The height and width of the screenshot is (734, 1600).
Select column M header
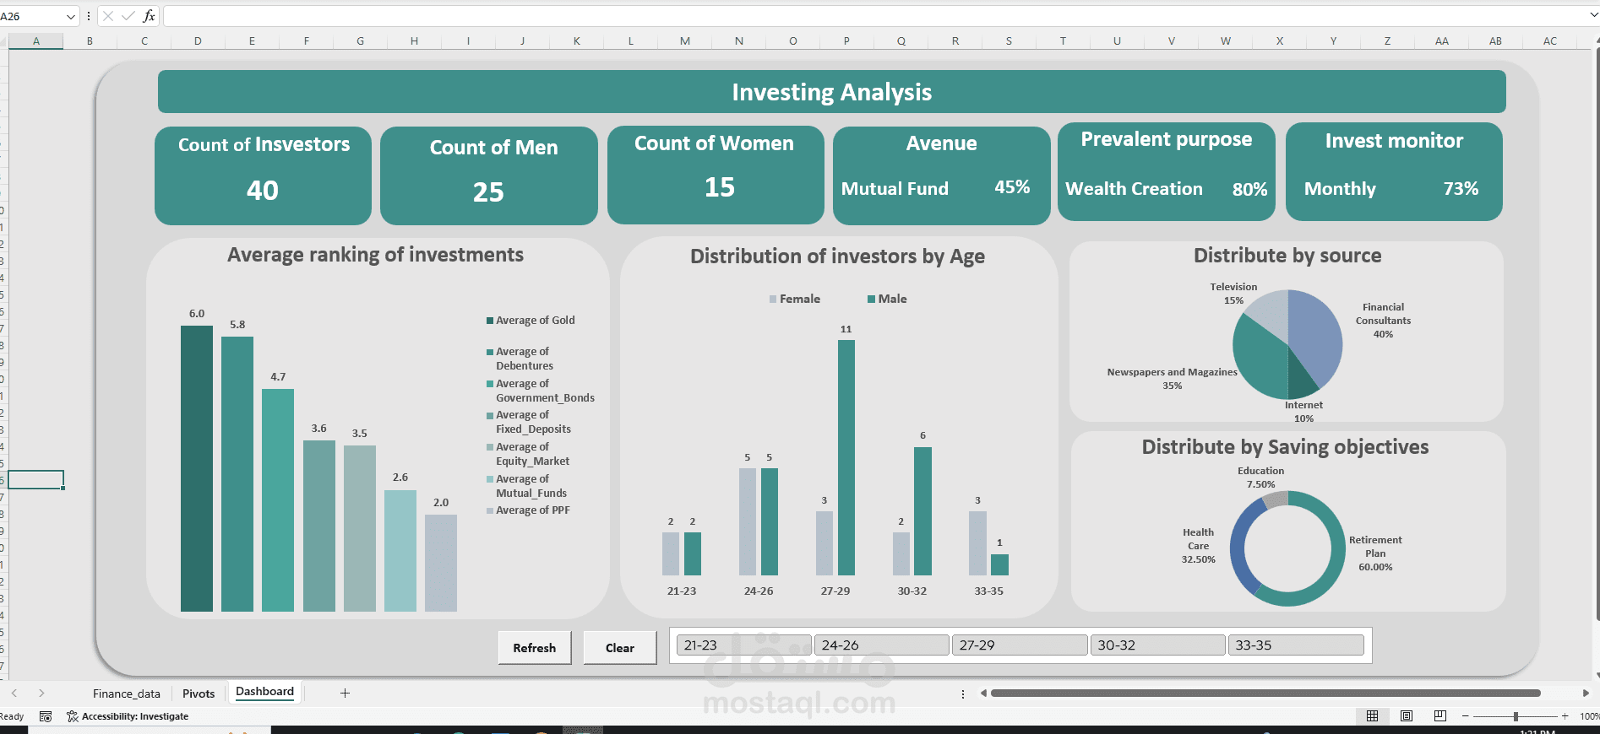click(x=685, y=40)
